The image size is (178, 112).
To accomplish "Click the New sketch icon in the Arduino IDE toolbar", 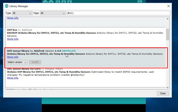I will [58, 2].
